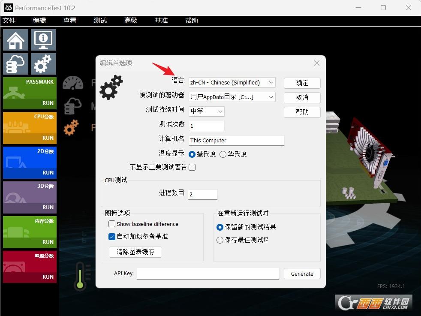The height and width of the screenshot is (316, 421).
Task: Run the disk score red tile
Action: pyautogui.click(x=30, y=267)
